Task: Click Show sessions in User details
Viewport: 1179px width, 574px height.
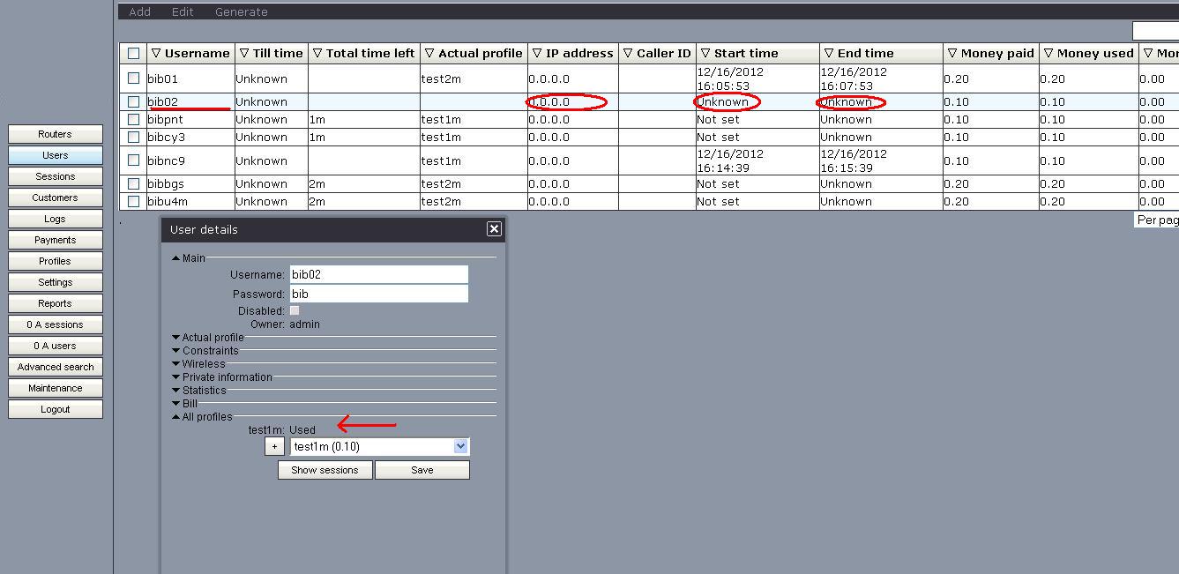Action: point(325,470)
